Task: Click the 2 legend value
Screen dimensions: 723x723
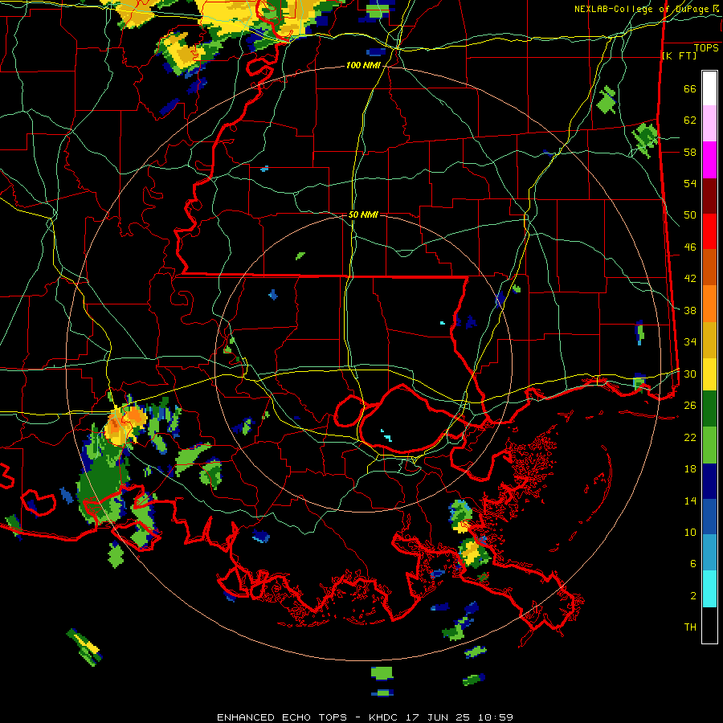Action: coord(693,595)
